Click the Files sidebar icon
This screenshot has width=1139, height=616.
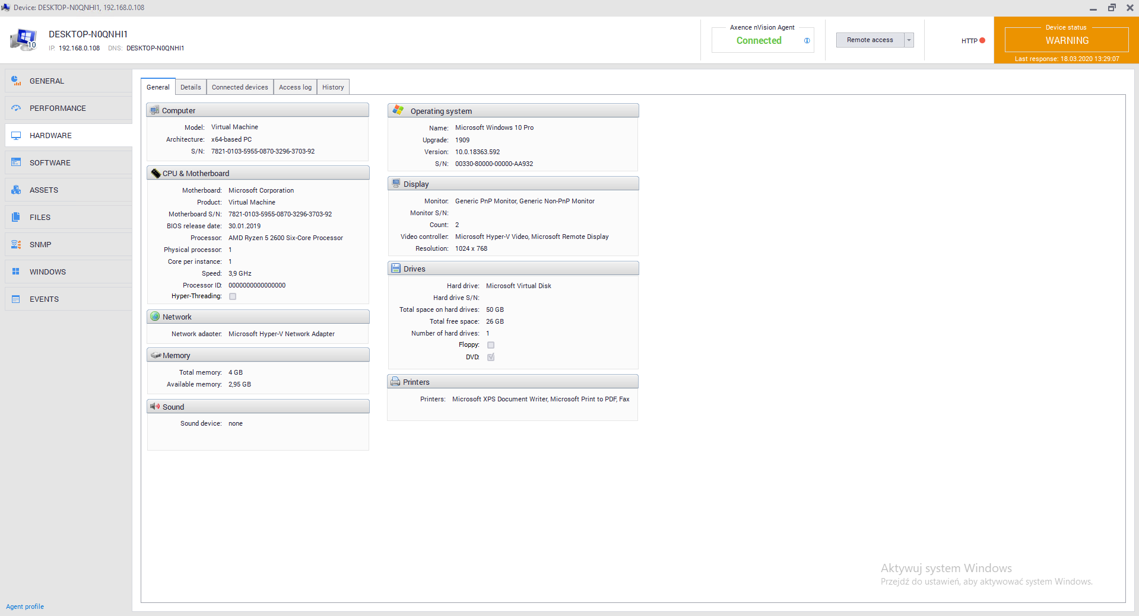tap(16, 217)
